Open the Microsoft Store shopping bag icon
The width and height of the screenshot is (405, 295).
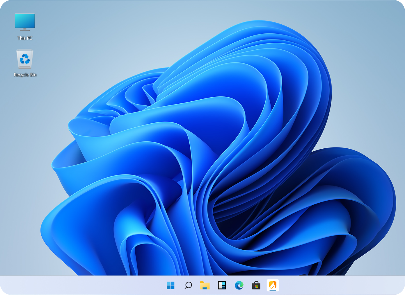click(x=256, y=285)
